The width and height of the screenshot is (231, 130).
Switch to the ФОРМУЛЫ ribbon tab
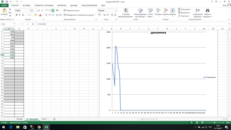62,5
